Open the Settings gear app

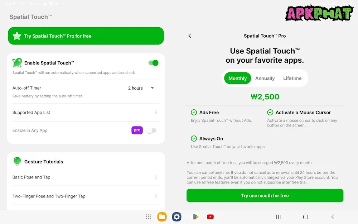pyautogui.click(x=176, y=217)
